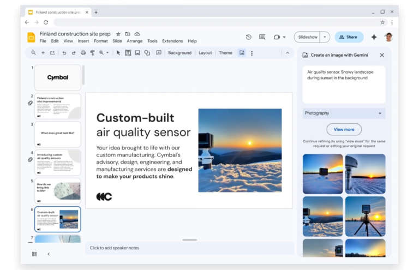Screen dimensions: 419x270
Task: Insert a shape
Action: pos(147,53)
